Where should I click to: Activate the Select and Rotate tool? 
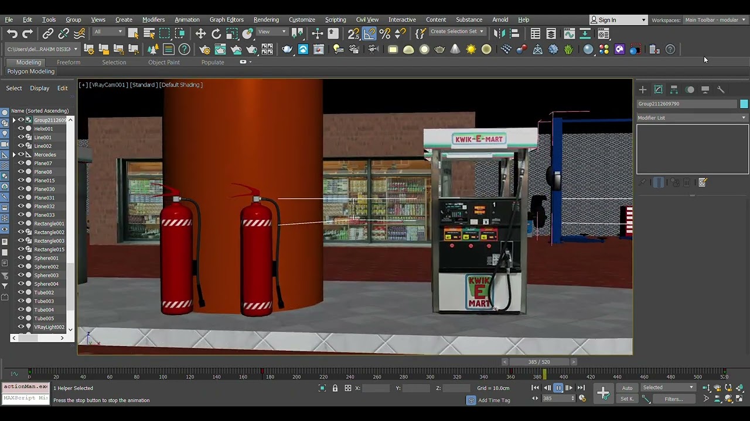point(216,33)
